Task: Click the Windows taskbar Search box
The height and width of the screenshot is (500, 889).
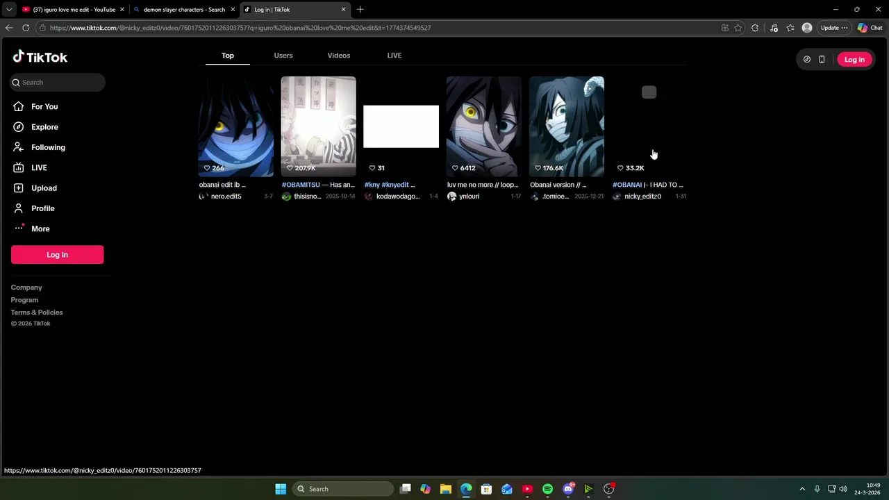Action: pos(343,489)
